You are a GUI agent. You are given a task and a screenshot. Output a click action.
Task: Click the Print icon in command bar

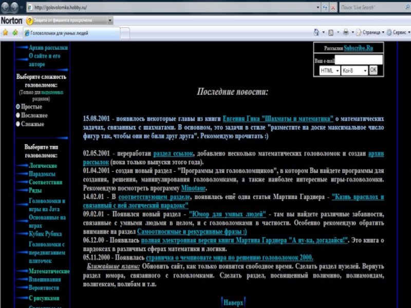click(x=346, y=32)
